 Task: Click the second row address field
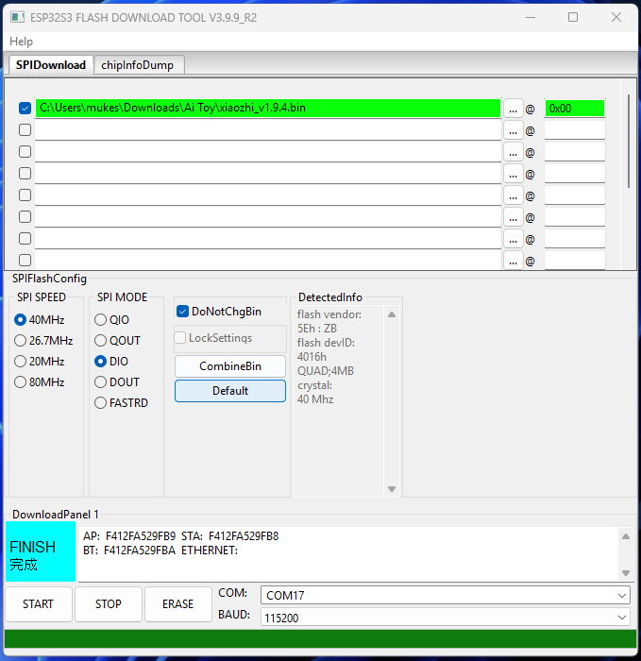click(575, 130)
